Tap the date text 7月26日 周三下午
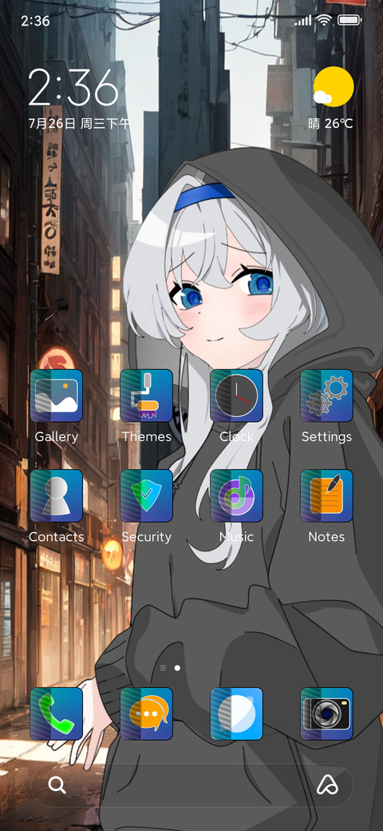Screen dimensions: 383x831 coord(79,124)
